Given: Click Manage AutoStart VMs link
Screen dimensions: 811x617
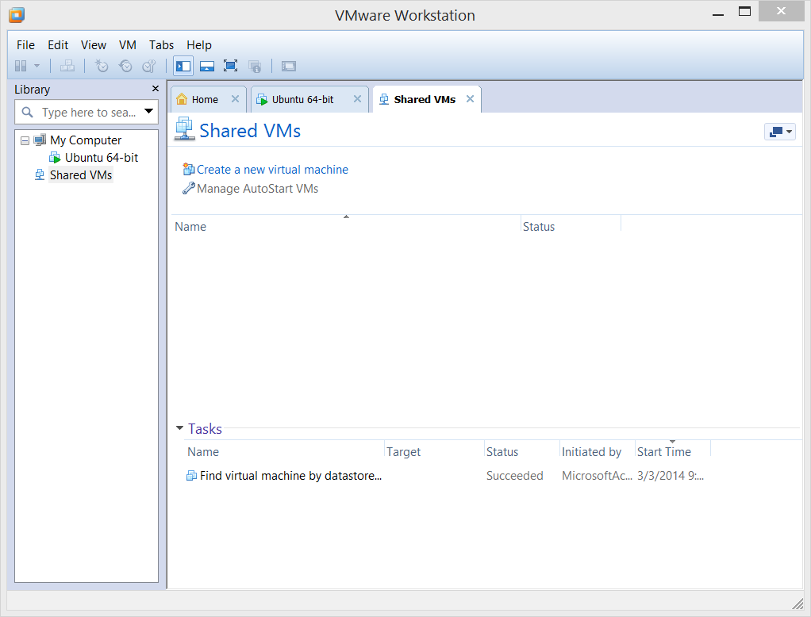Looking at the screenshot, I should (258, 189).
